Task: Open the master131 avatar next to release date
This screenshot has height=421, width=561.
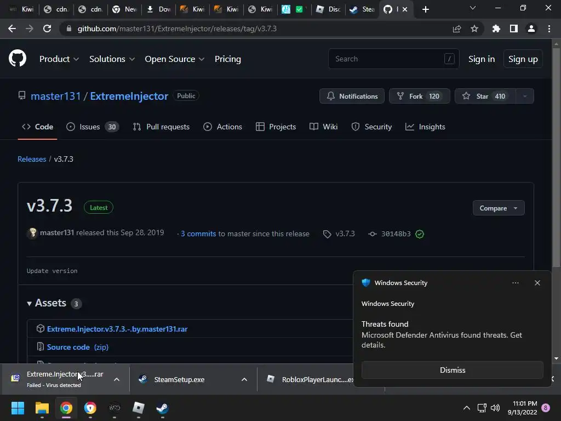Action: coord(32,233)
